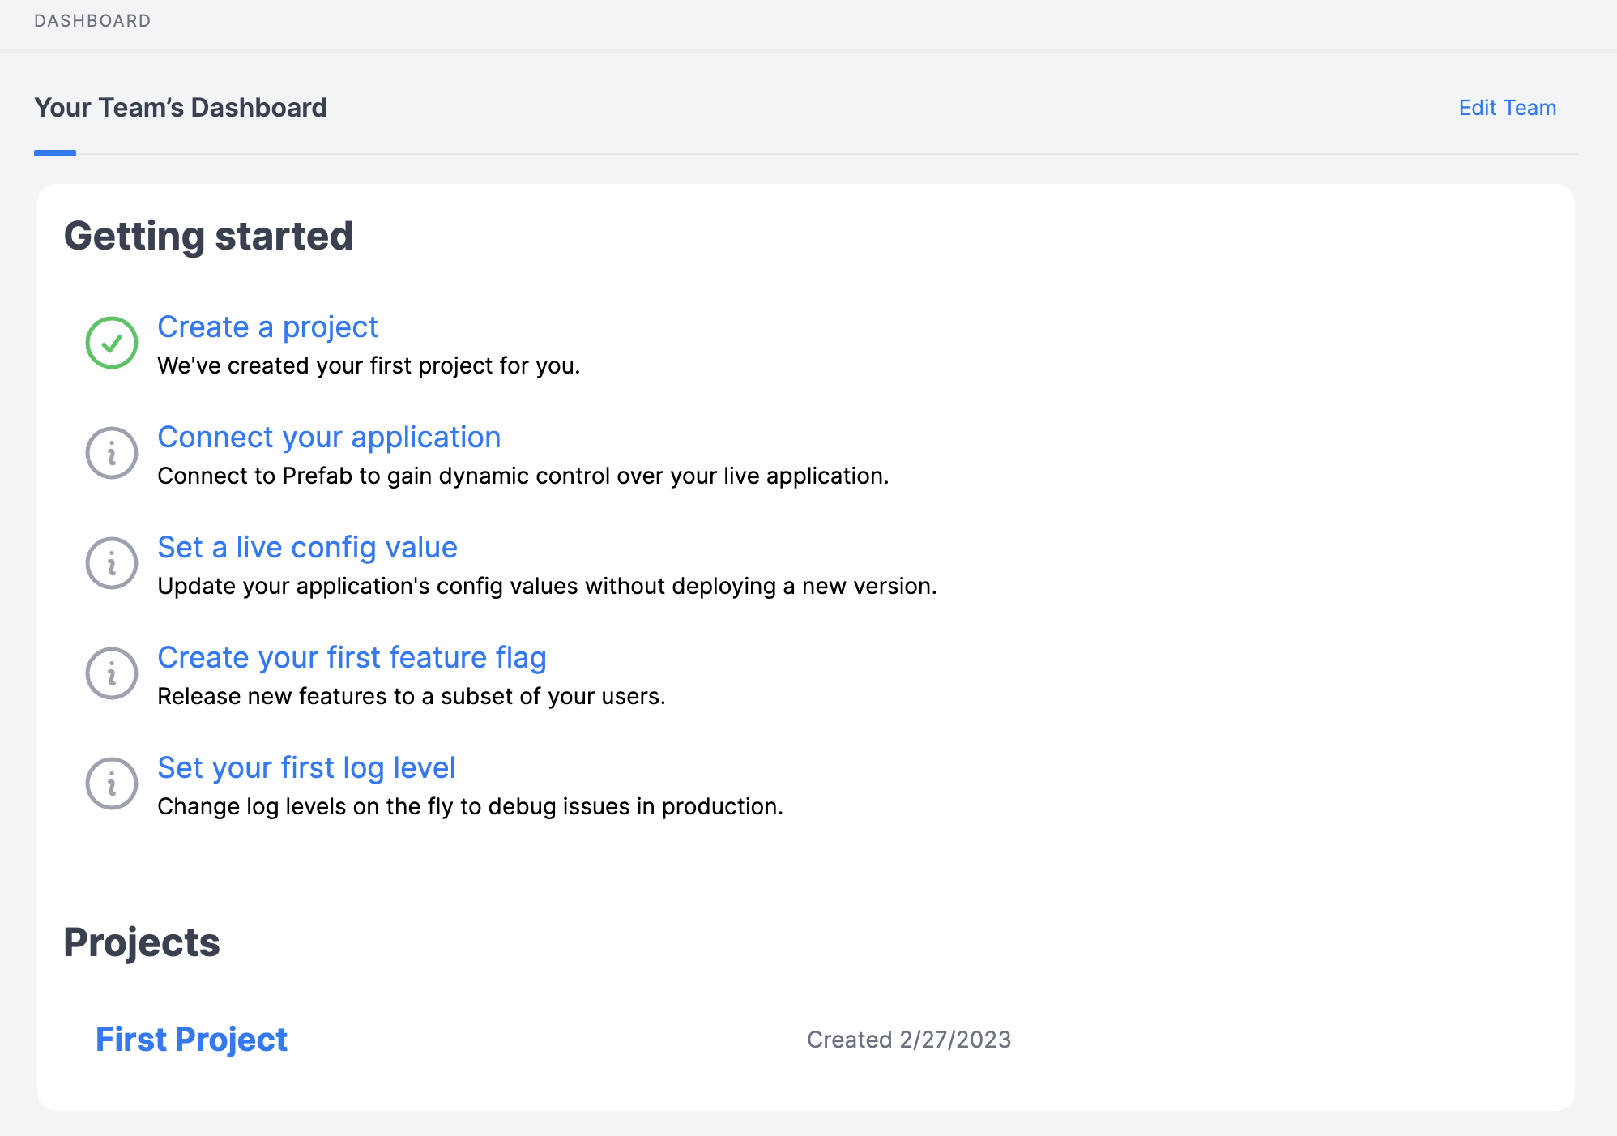Click the blue active tab underline indicator
This screenshot has height=1136, width=1617.
tap(55, 152)
